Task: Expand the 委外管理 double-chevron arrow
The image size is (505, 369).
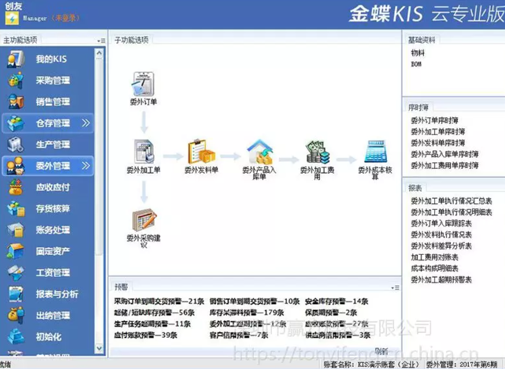Action: pos(86,166)
